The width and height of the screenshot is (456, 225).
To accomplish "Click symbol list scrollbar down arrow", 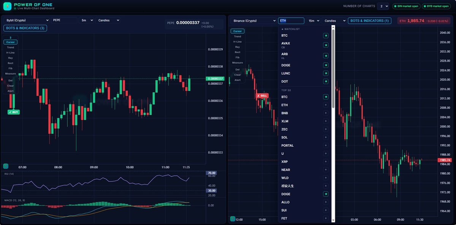I will [333, 220].
